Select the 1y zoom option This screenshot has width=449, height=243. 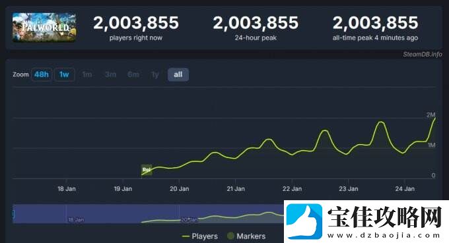pyautogui.click(x=155, y=74)
